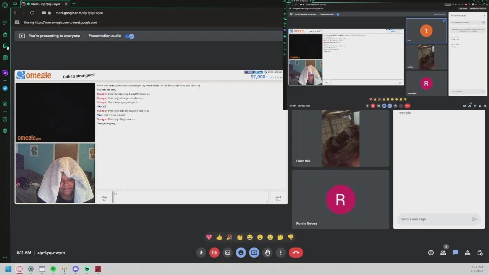The image size is (489, 275).
Task: Click the send message arrow in chat
Action: (474, 219)
